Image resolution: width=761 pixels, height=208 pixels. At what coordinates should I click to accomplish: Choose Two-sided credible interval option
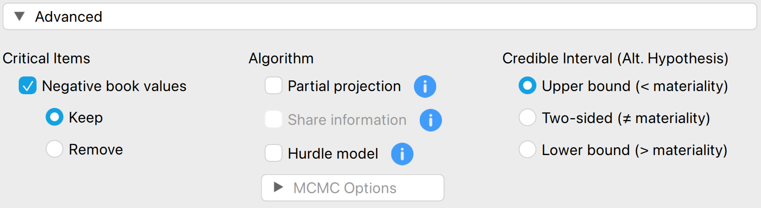[x=527, y=118]
